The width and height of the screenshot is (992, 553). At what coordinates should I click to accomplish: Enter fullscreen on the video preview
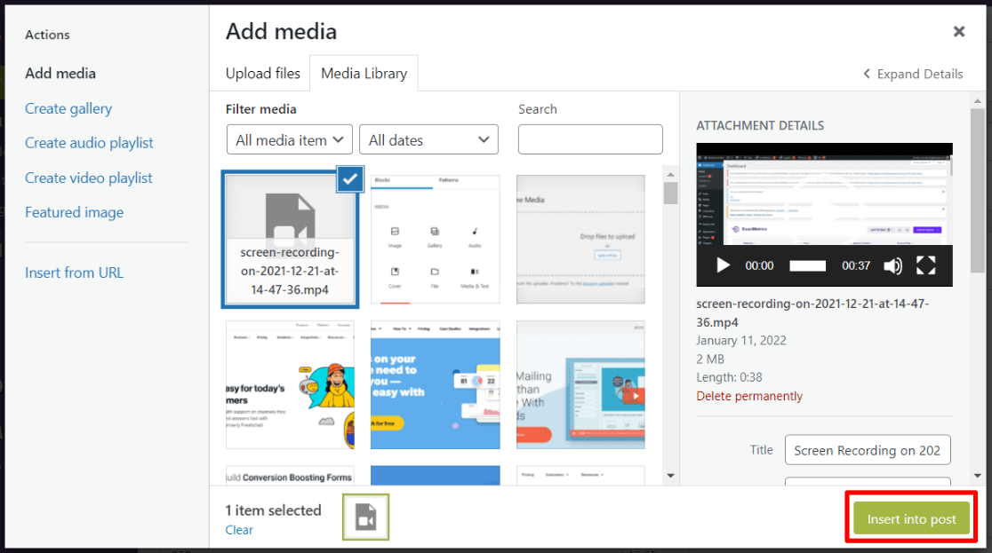click(x=926, y=265)
